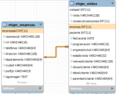Select the empresasid INT(11) key row
The height and width of the screenshot is (94, 117).
point(23,31)
